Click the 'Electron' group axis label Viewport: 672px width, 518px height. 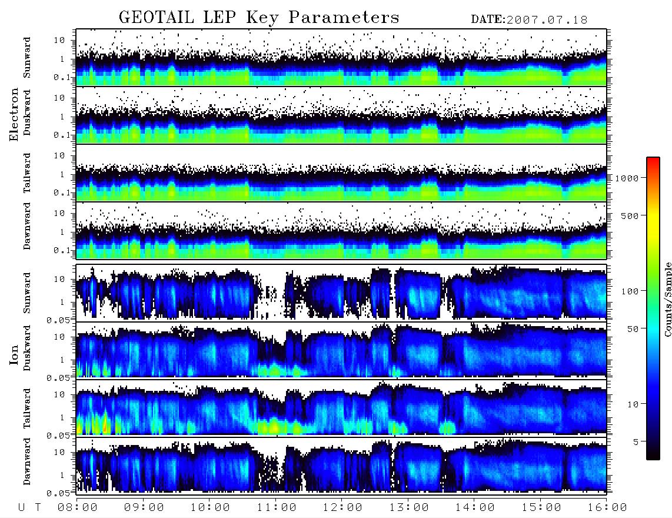(x=14, y=114)
